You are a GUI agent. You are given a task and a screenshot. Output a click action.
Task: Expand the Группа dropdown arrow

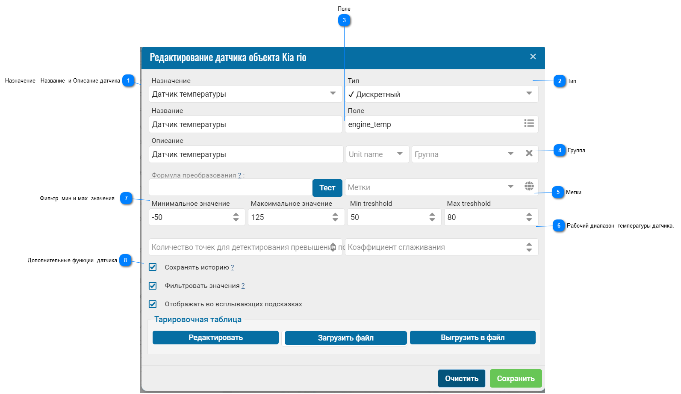(x=510, y=154)
